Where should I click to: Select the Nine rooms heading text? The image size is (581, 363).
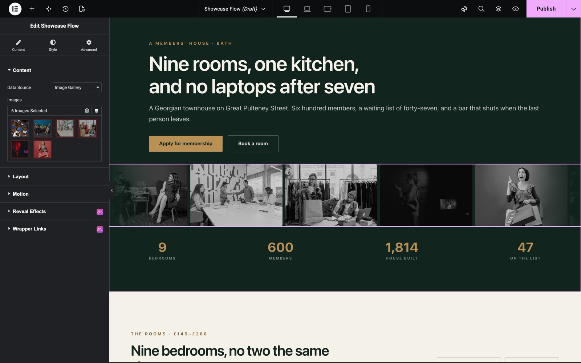click(x=262, y=76)
